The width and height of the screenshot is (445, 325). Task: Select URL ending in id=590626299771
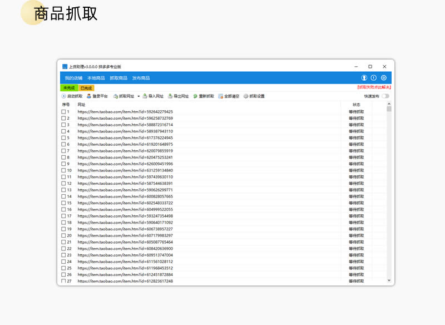125,190
